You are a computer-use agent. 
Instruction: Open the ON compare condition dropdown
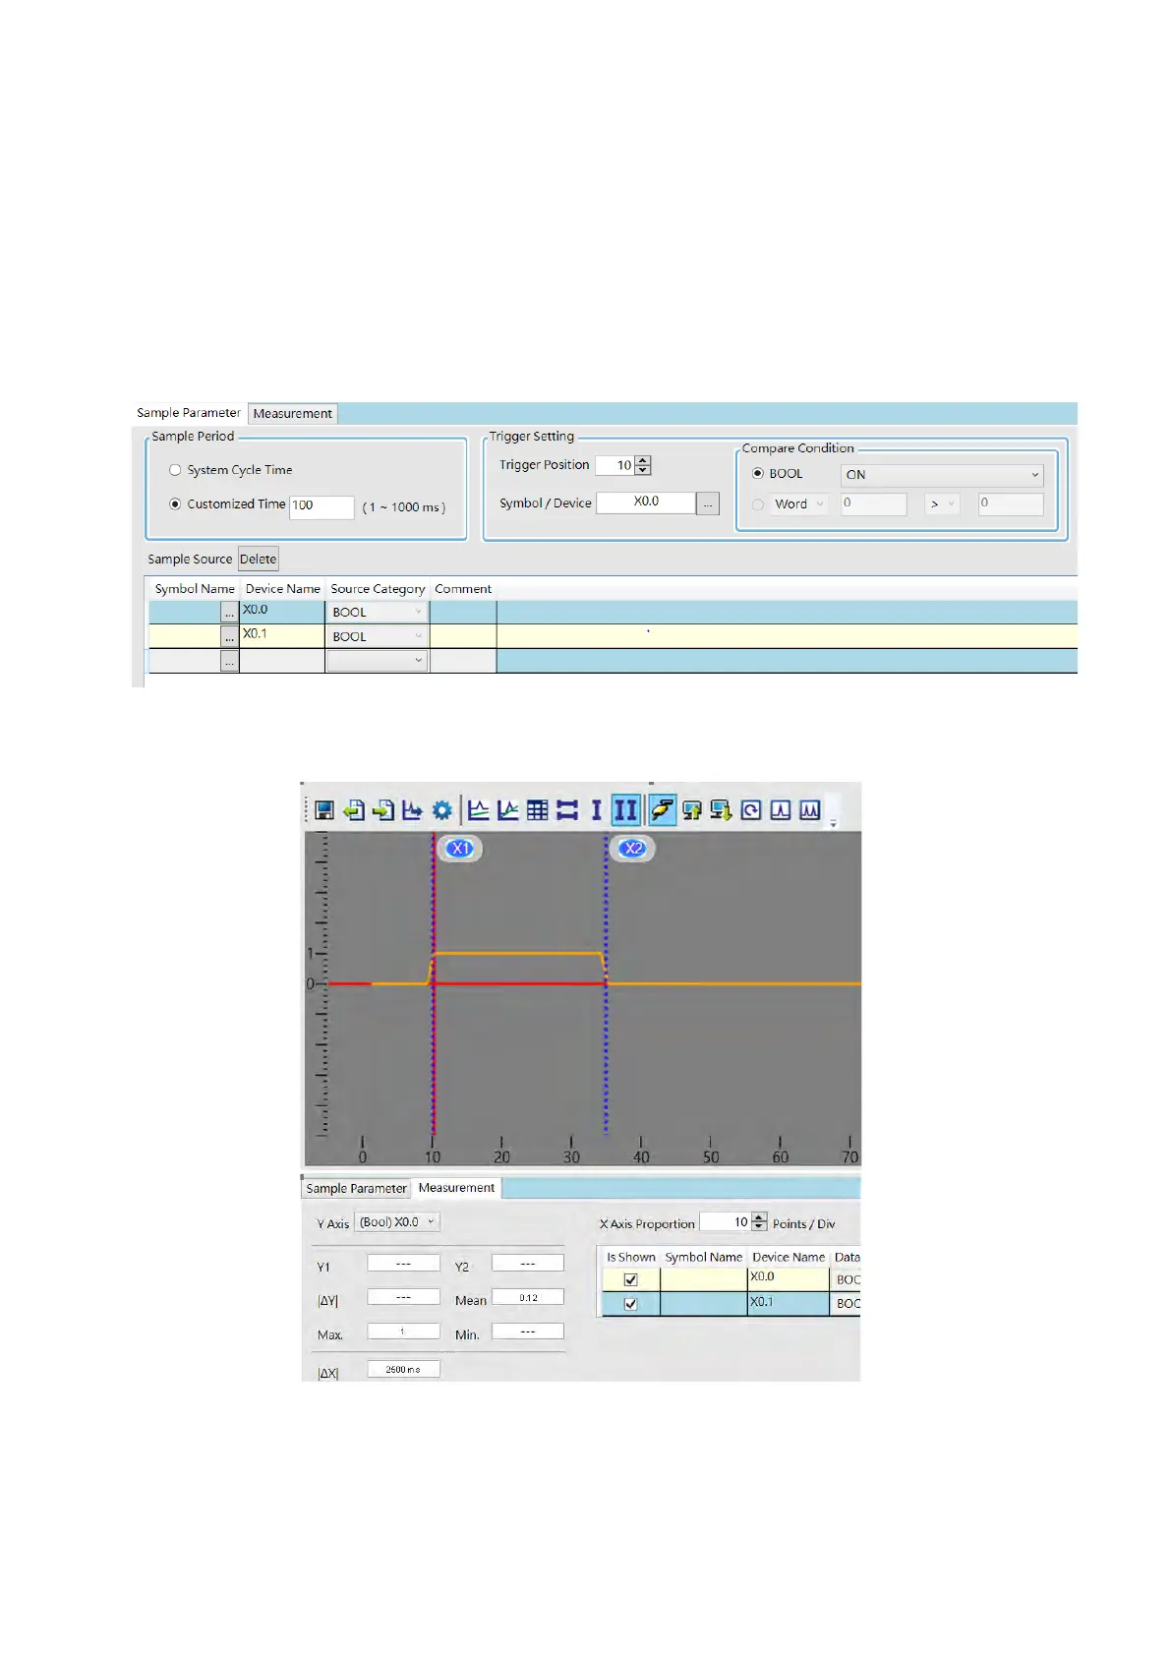click(942, 475)
